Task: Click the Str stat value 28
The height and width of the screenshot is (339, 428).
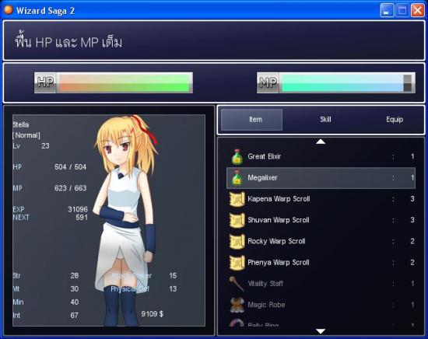Action: 75,275
